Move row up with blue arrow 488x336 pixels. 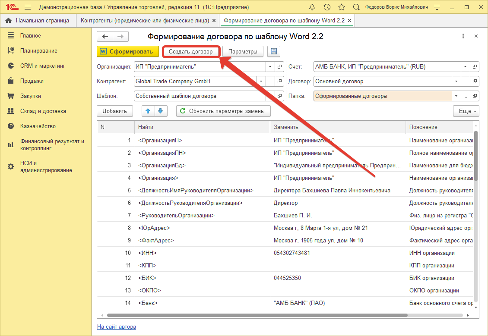pos(148,111)
